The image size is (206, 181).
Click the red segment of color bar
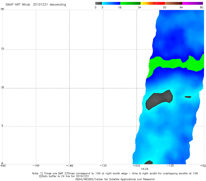(x=160, y=3)
